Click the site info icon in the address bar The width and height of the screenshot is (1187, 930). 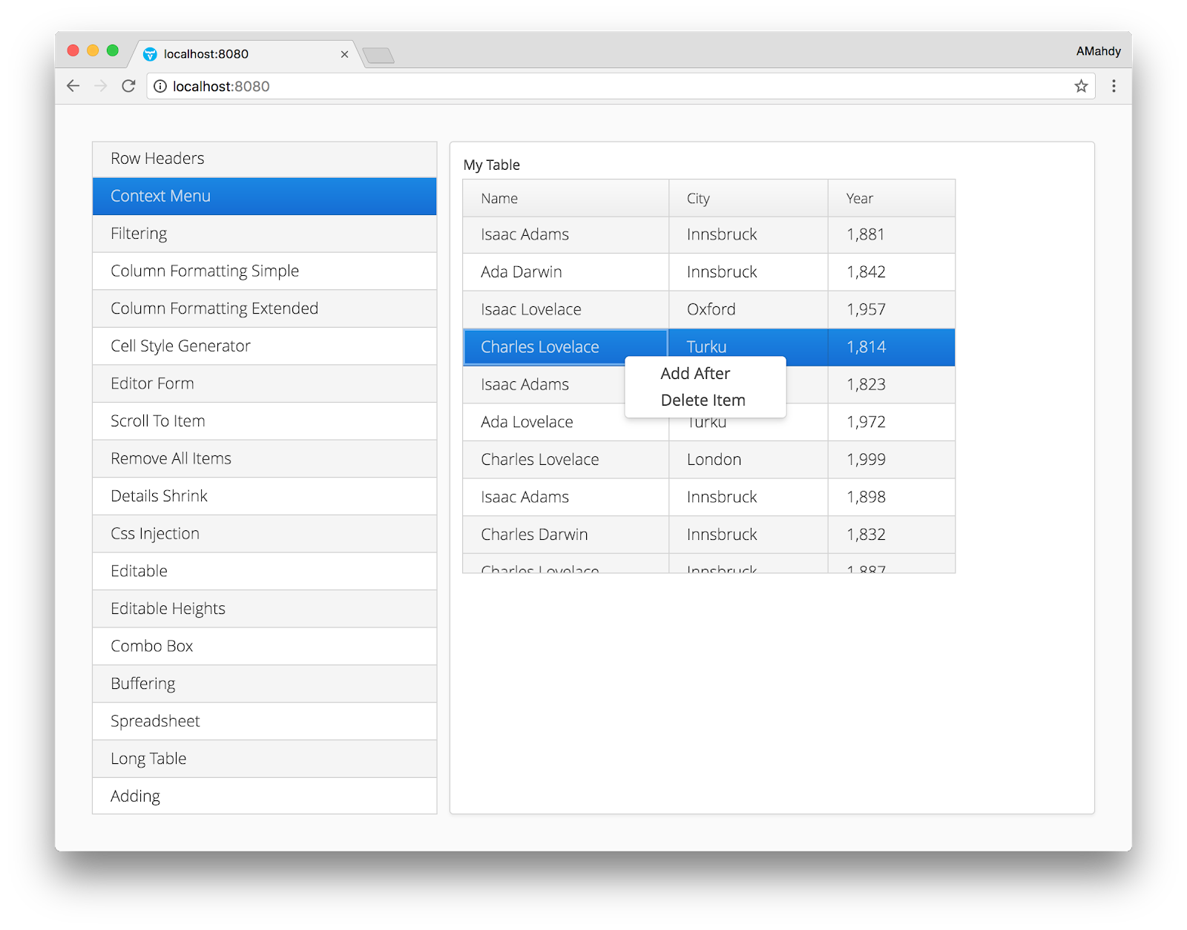(x=160, y=86)
